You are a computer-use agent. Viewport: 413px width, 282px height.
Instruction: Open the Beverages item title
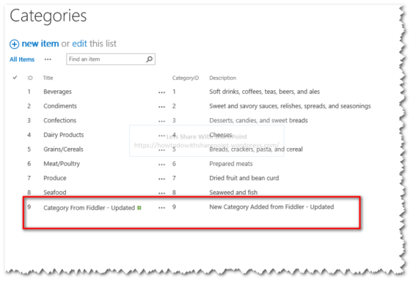[58, 91]
